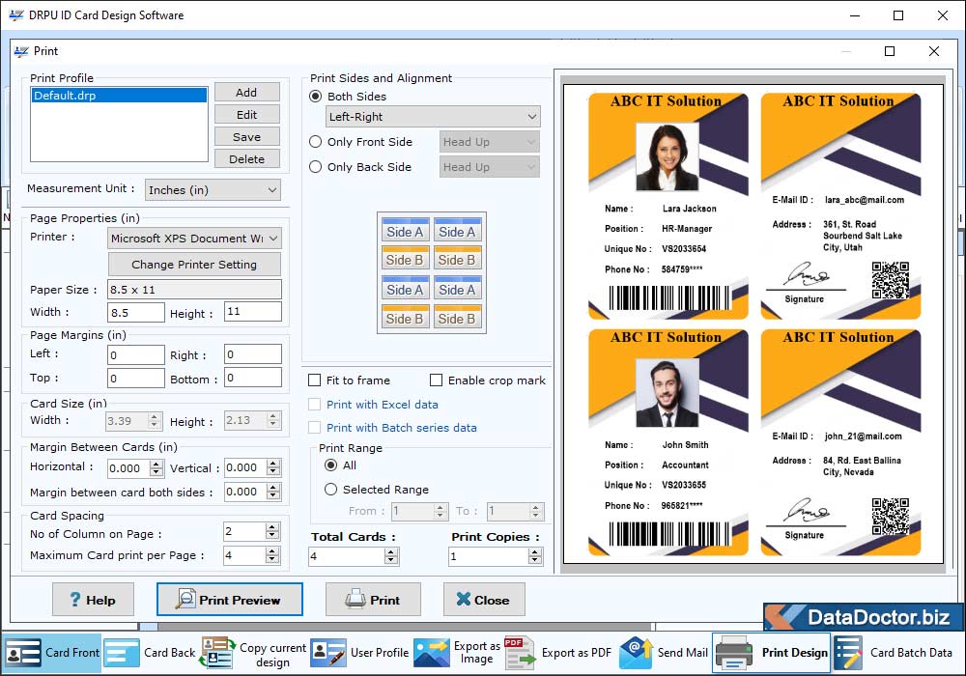The height and width of the screenshot is (676, 966).
Task: Click the Send Mail icon
Action: pos(636,653)
